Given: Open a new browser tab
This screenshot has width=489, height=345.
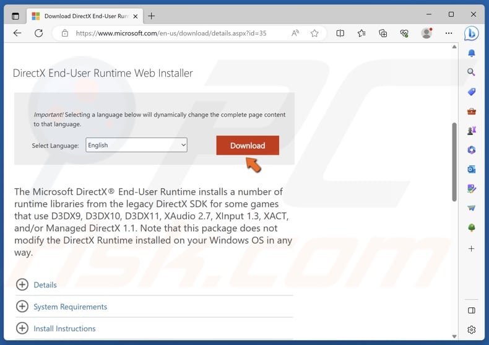Looking at the screenshot, I should [x=151, y=16].
